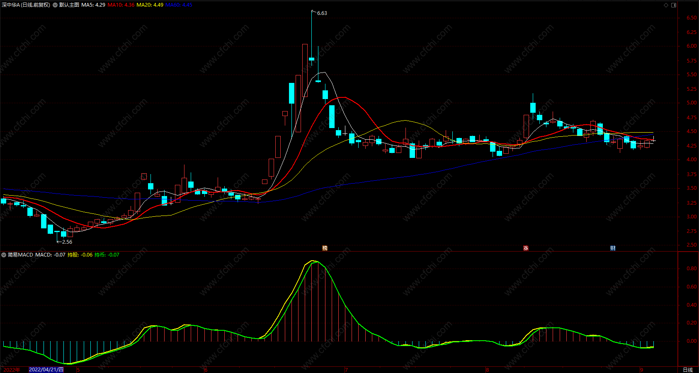Click the diamond marker icon at top right
The width and height of the screenshot is (699, 373).
(x=666, y=5)
